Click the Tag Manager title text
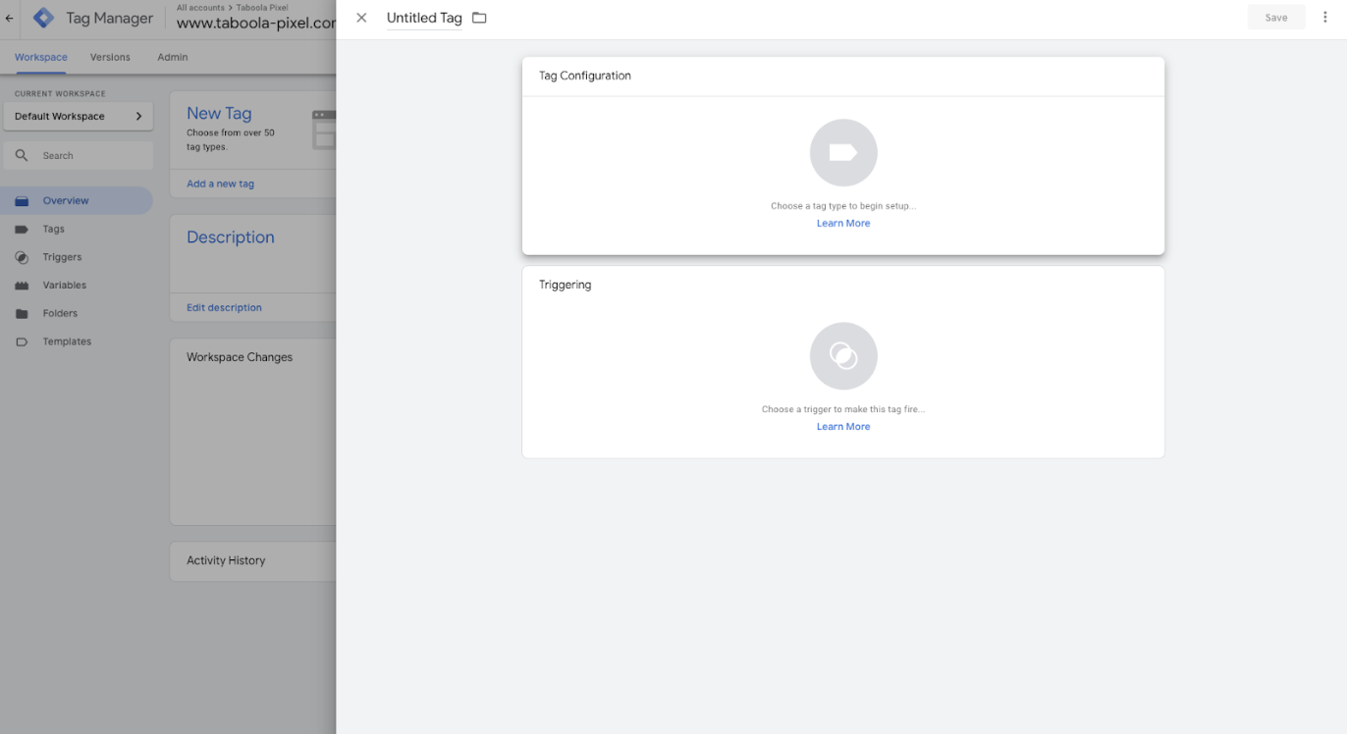The image size is (1349, 734). (110, 18)
